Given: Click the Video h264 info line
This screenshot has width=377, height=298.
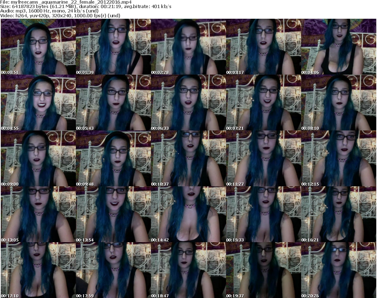Looking at the screenshot, I should tap(60, 15).
